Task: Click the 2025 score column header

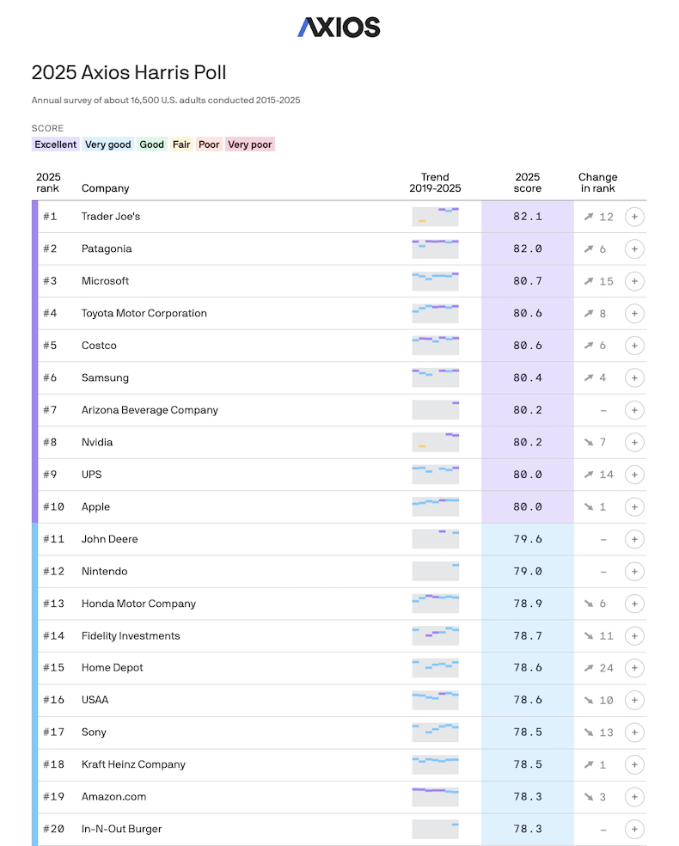Action: pos(527,182)
